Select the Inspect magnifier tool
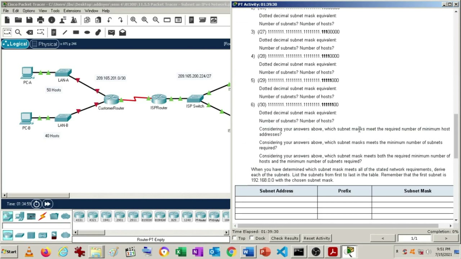This screenshot has width=461, height=259. point(18,32)
